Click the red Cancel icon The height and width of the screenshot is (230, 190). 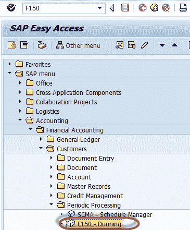click(x=166, y=8)
